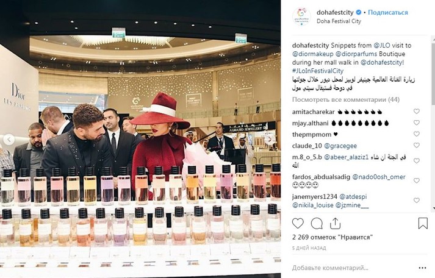Open the #JLoInFestivalCity hashtag
Viewport: 435px width, 278px height.
coord(318,71)
